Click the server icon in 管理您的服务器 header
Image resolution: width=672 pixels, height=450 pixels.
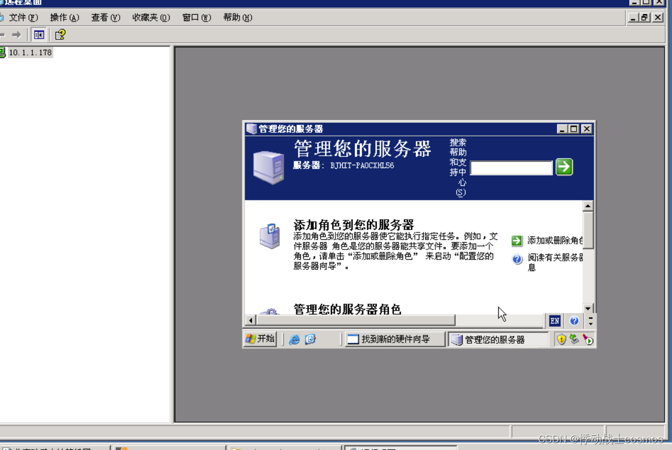[x=268, y=168]
